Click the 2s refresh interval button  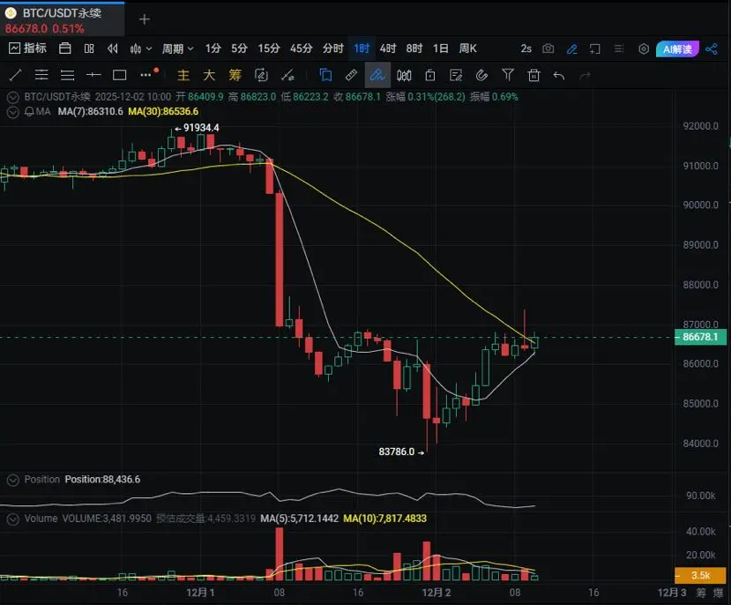[x=526, y=49]
